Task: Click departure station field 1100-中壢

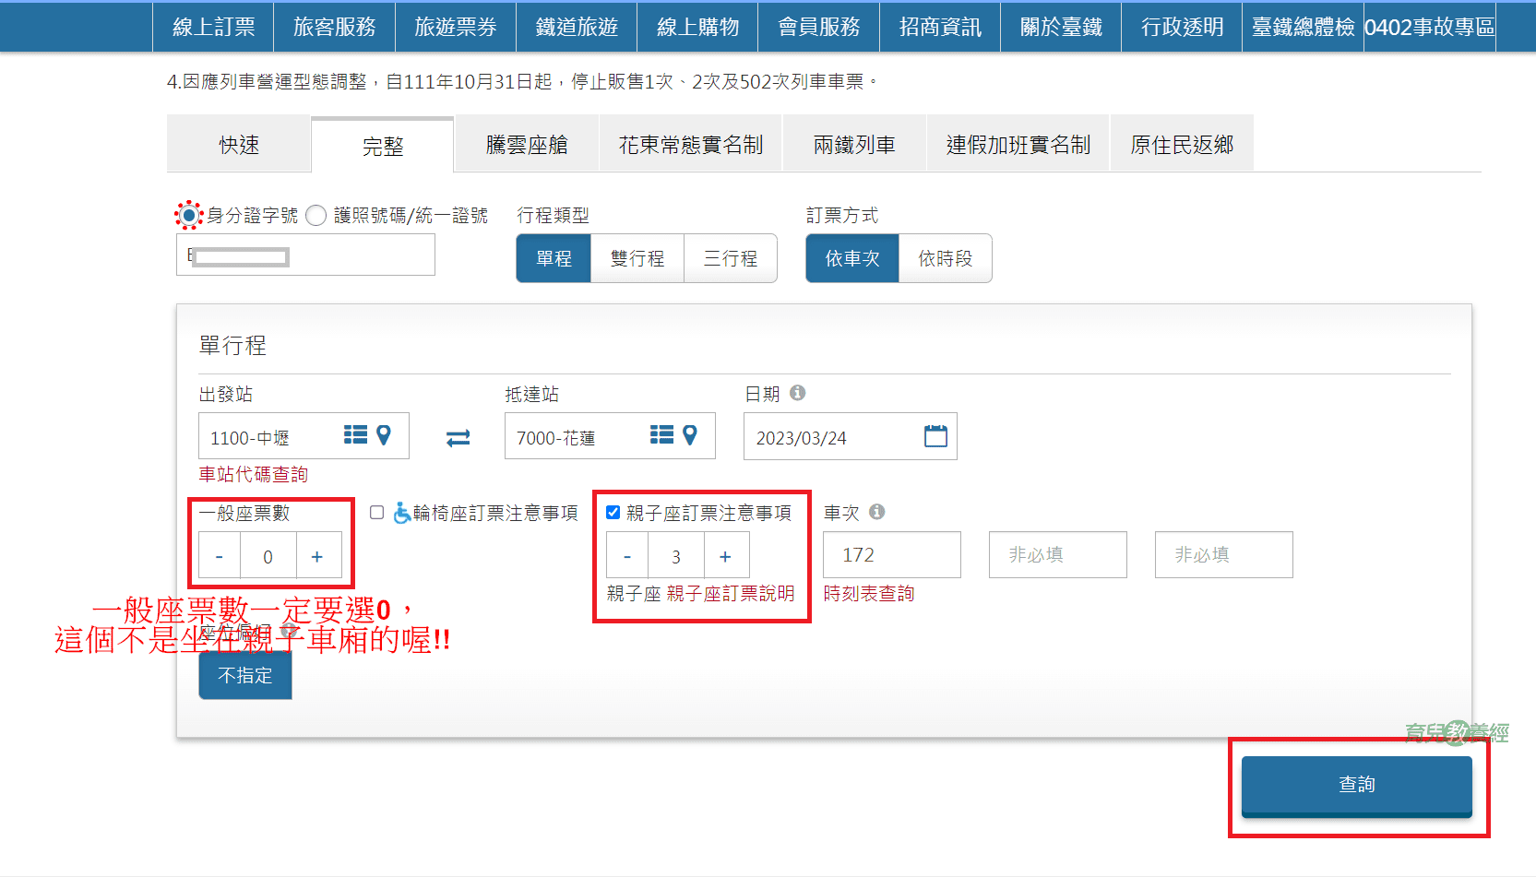Action: 304,436
